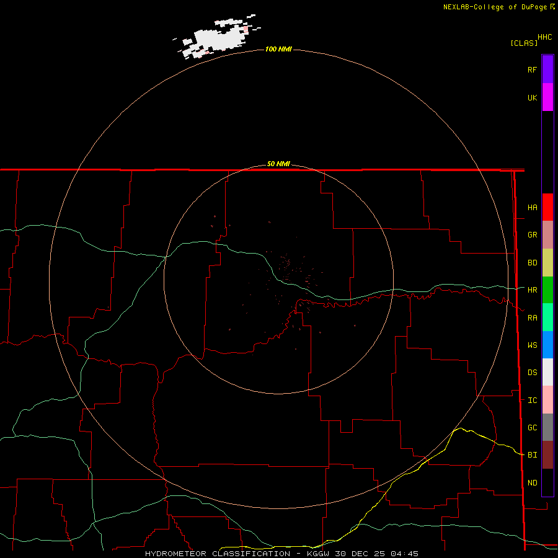This screenshot has height=558, width=558.
Task: Click the HA red legend swatch
Action: (547, 207)
